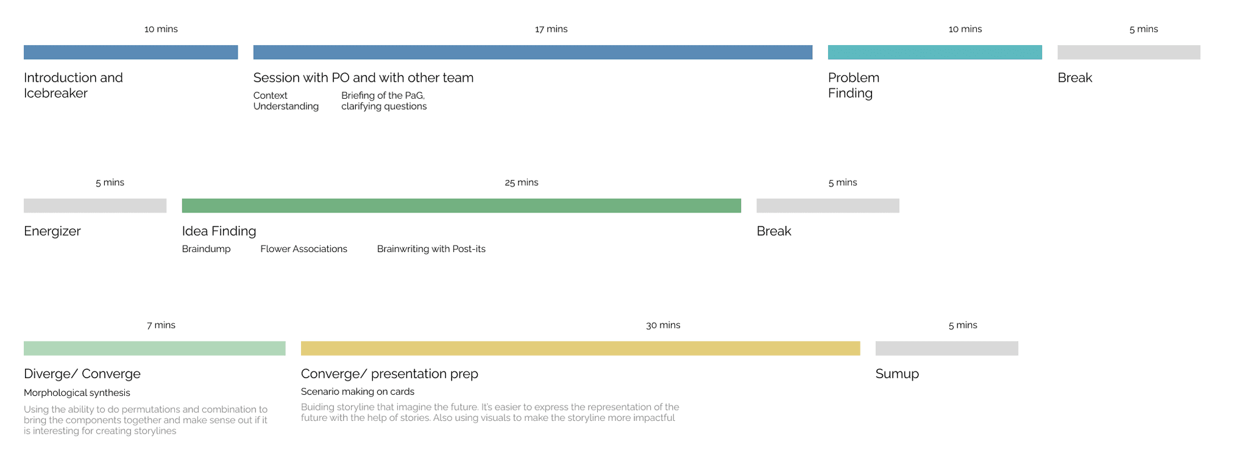Select 'Scenario making on cards' subtitle
1248x472 pixels.
pyautogui.click(x=358, y=392)
